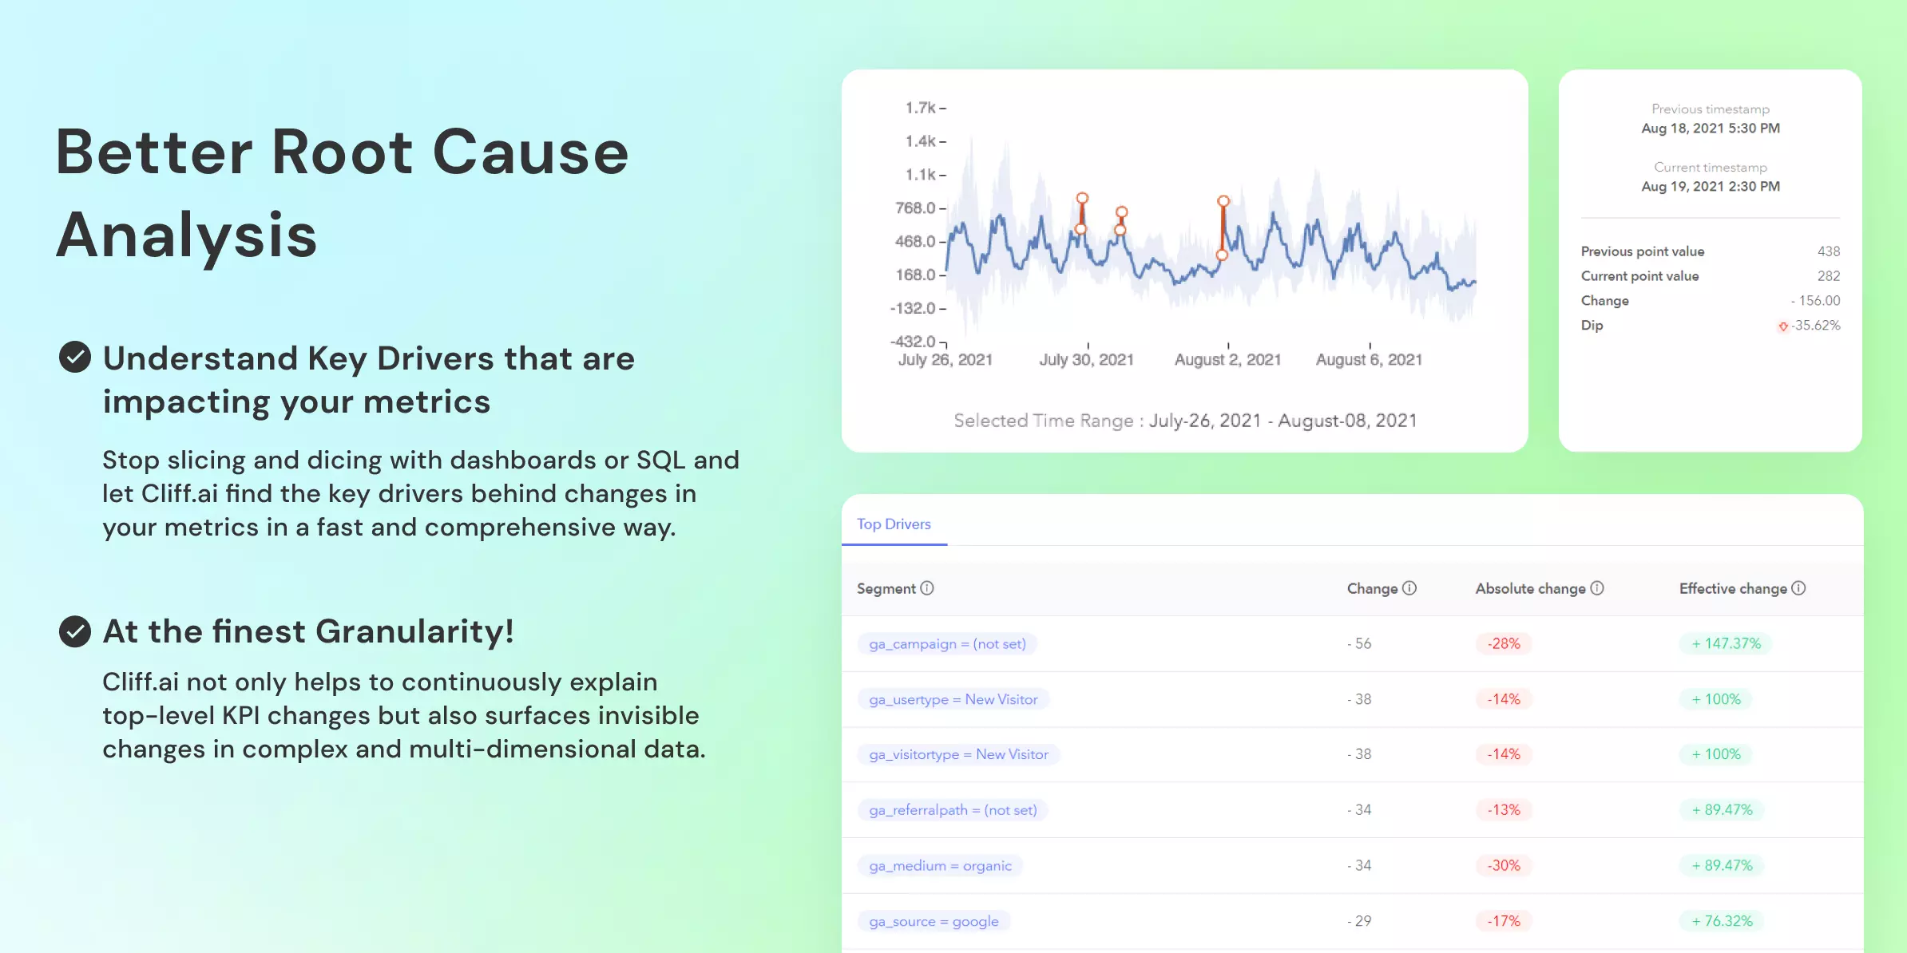Select the ga_referralpath = (not set) segment tag
The image size is (1907, 953).
pos(953,810)
